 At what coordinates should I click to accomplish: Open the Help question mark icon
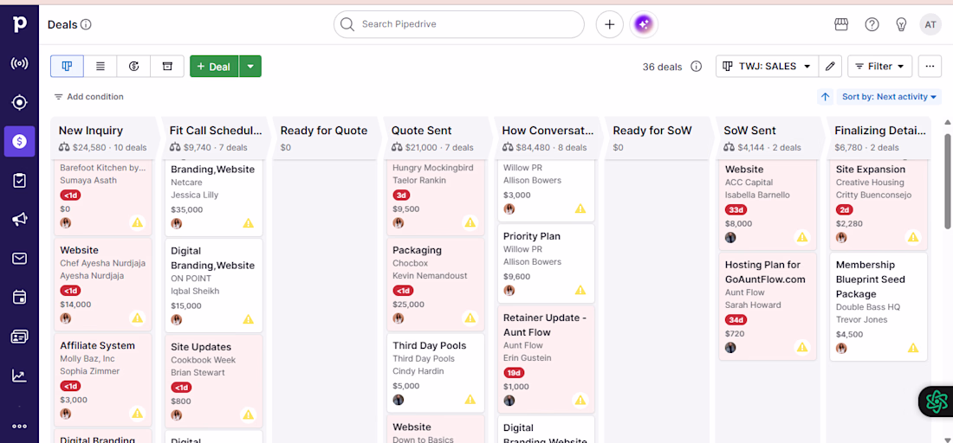tap(872, 24)
